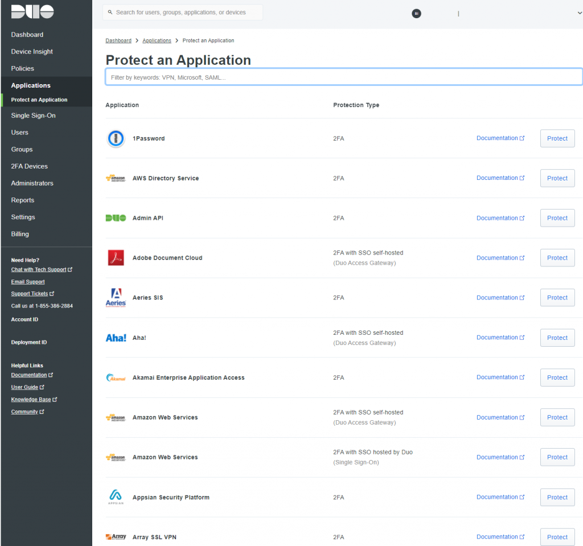Click the Array SSL VPN logo
This screenshot has width=583, height=546.
116,537
